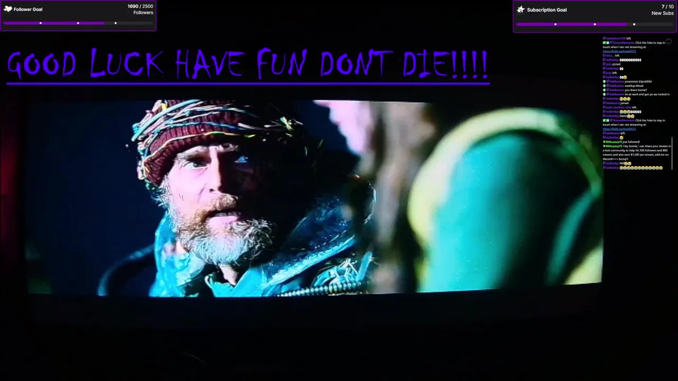This screenshot has width=678, height=381.
Task: Click the Subscription Goal progress bar
Action: pos(595,24)
